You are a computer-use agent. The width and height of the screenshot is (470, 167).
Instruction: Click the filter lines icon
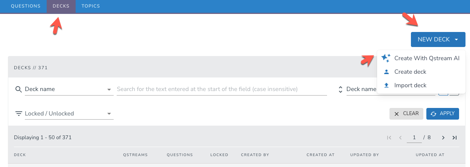(x=18, y=114)
